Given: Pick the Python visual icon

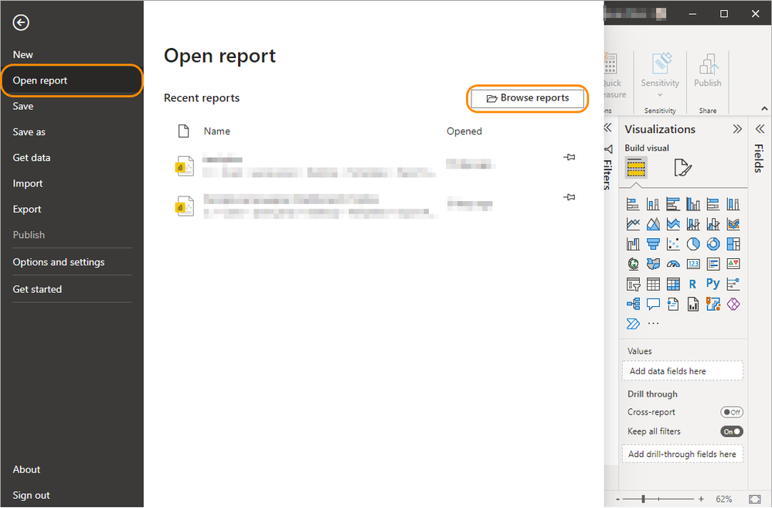Looking at the screenshot, I should coord(713,285).
